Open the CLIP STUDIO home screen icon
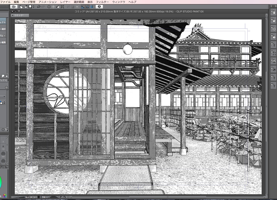The height and width of the screenshot is (200, 277). [x=14, y=7]
